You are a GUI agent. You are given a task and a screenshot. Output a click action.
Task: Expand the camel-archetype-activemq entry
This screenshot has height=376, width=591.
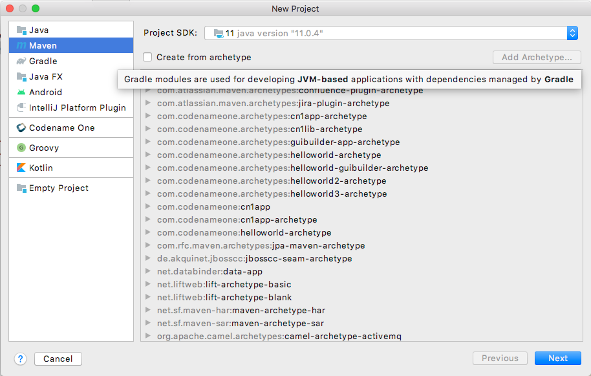[x=149, y=336]
